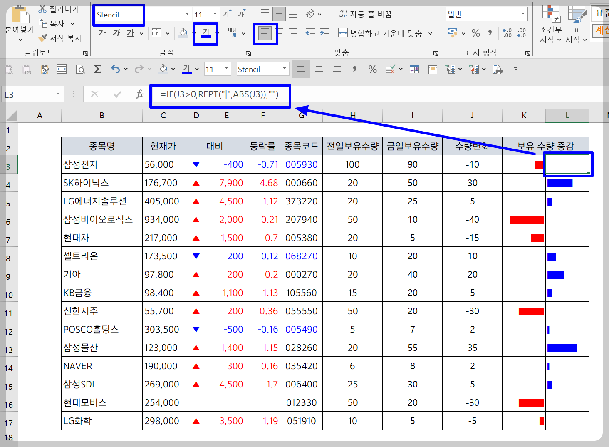
Task: Open the Font (글꼴) dialog launcher
Action: click(248, 53)
